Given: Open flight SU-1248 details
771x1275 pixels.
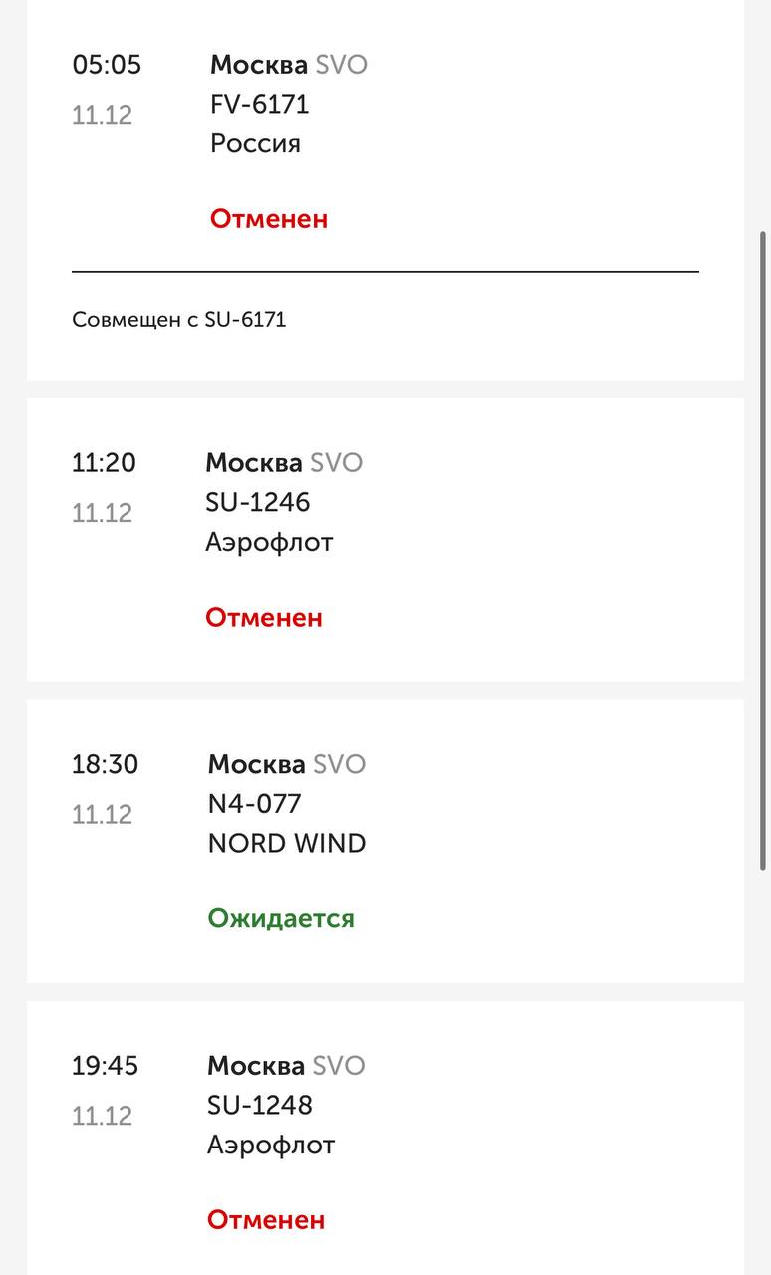Looking at the screenshot, I should tap(259, 1105).
